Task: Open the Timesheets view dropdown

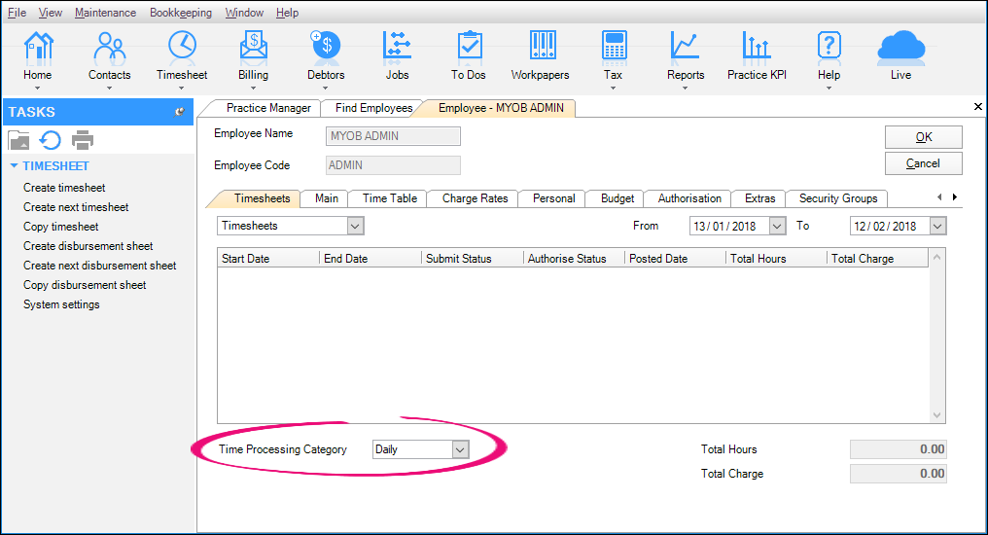Action: 355,226
